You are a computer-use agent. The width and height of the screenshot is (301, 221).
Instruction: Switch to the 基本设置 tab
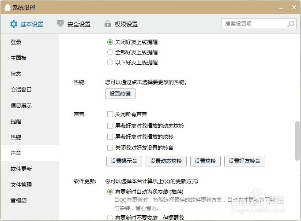tap(27, 24)
